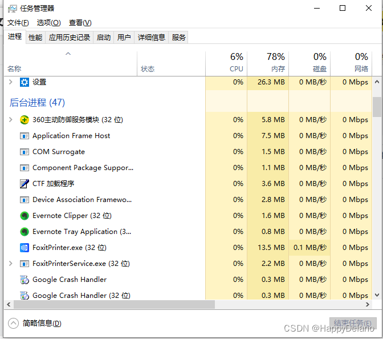The image size is (383, 339).
Task: Click the Device Association Framework icon
Action: click(x=24, y=200)
